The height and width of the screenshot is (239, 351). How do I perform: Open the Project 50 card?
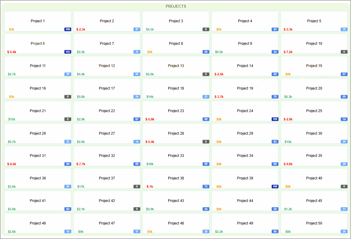(x=314, y=223)
